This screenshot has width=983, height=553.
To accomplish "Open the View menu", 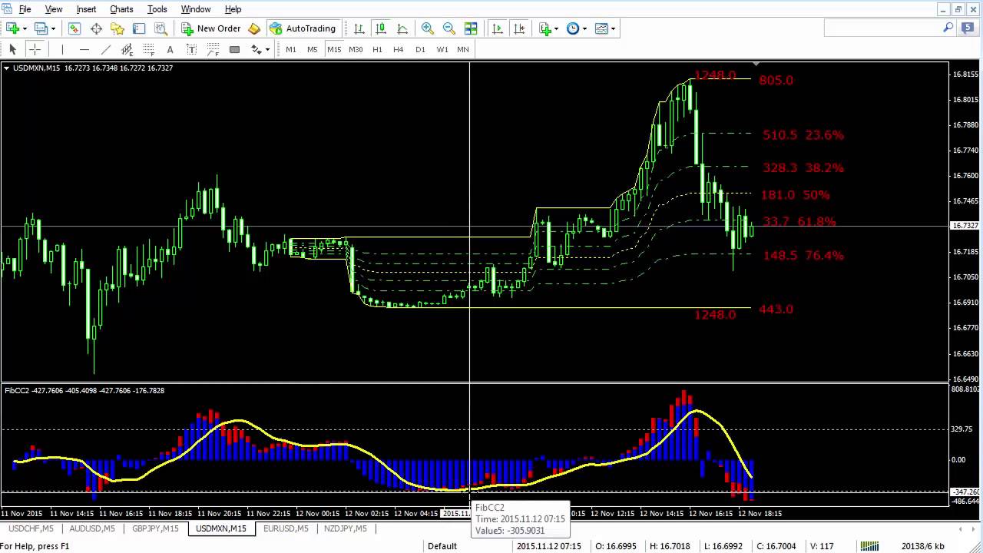I will pyautogui.click(x=54, y=9).
